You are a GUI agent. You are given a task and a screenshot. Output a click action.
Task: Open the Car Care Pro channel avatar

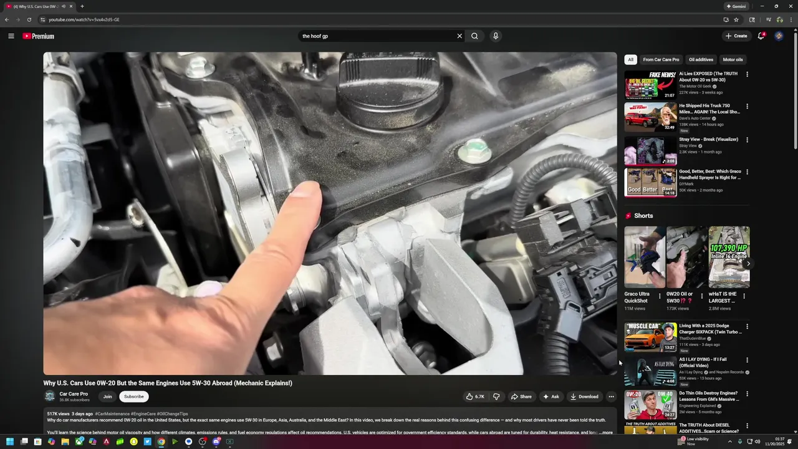tap(49, 396)
